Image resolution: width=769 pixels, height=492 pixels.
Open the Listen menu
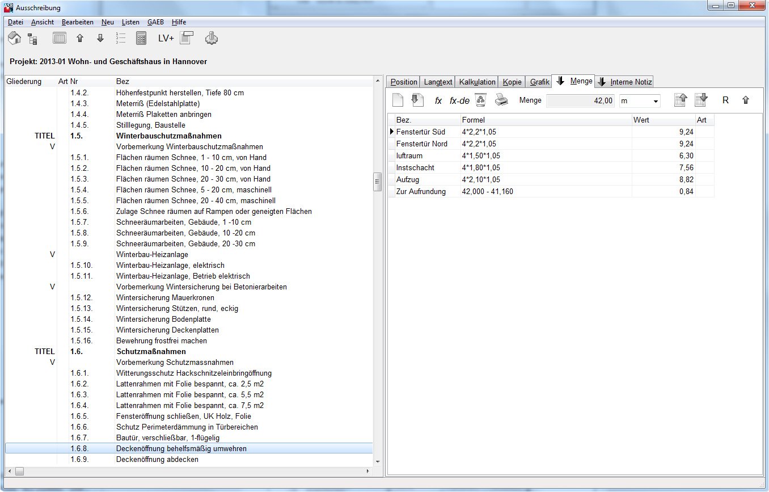[x=130, y=22]
